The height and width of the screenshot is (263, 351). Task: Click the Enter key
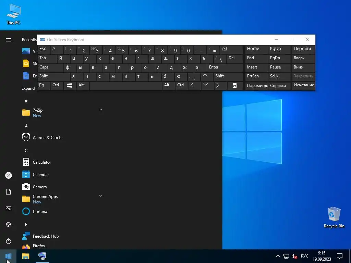225,68
